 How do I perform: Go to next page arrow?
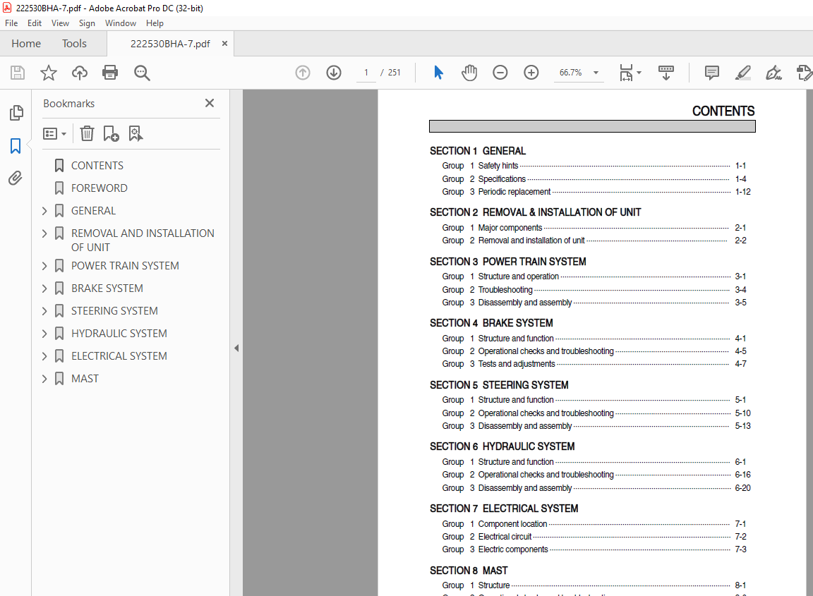(x=334, y=73)
